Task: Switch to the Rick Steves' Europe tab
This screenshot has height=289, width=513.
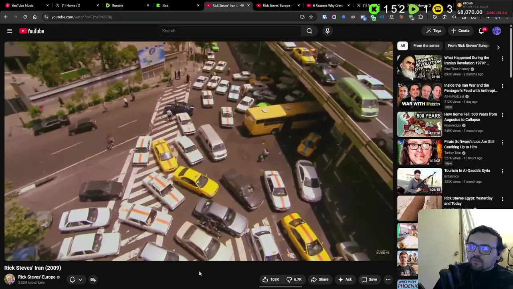Action: pos(279,6)
